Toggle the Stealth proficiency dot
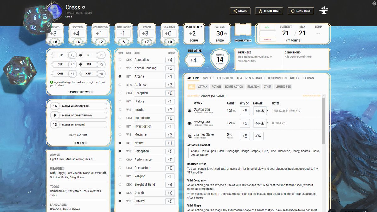The image size is (377, 212). tap(120, 193)
